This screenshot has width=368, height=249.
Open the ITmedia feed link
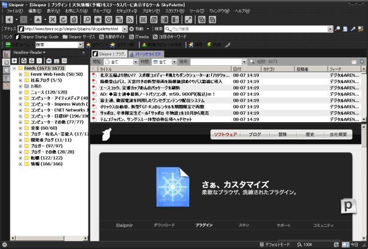139,37
